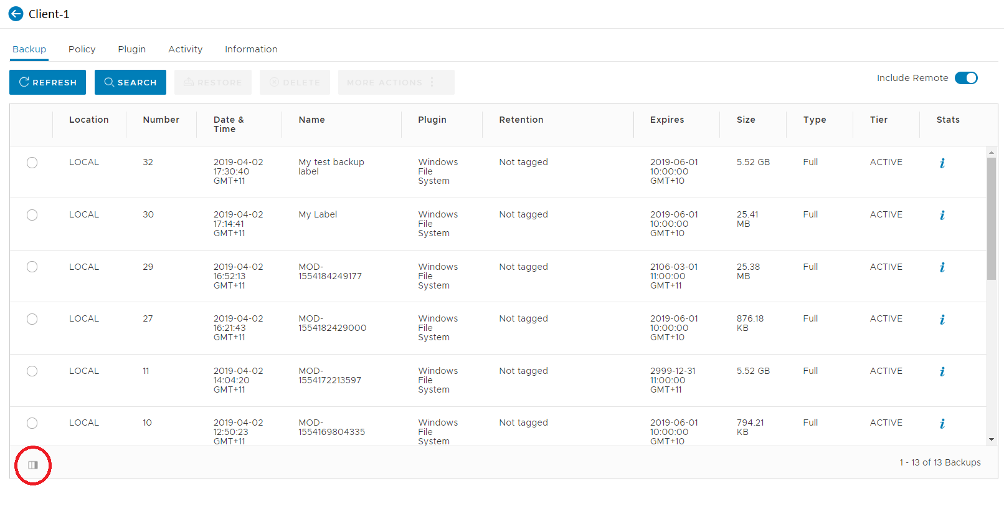This screenshot has width=1004, height=511.
Task: Click the 'My test backup label' name
Action: click(x=331, y=166)
